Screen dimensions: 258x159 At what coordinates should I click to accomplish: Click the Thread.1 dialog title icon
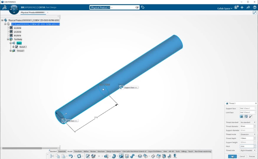[227, 103]
